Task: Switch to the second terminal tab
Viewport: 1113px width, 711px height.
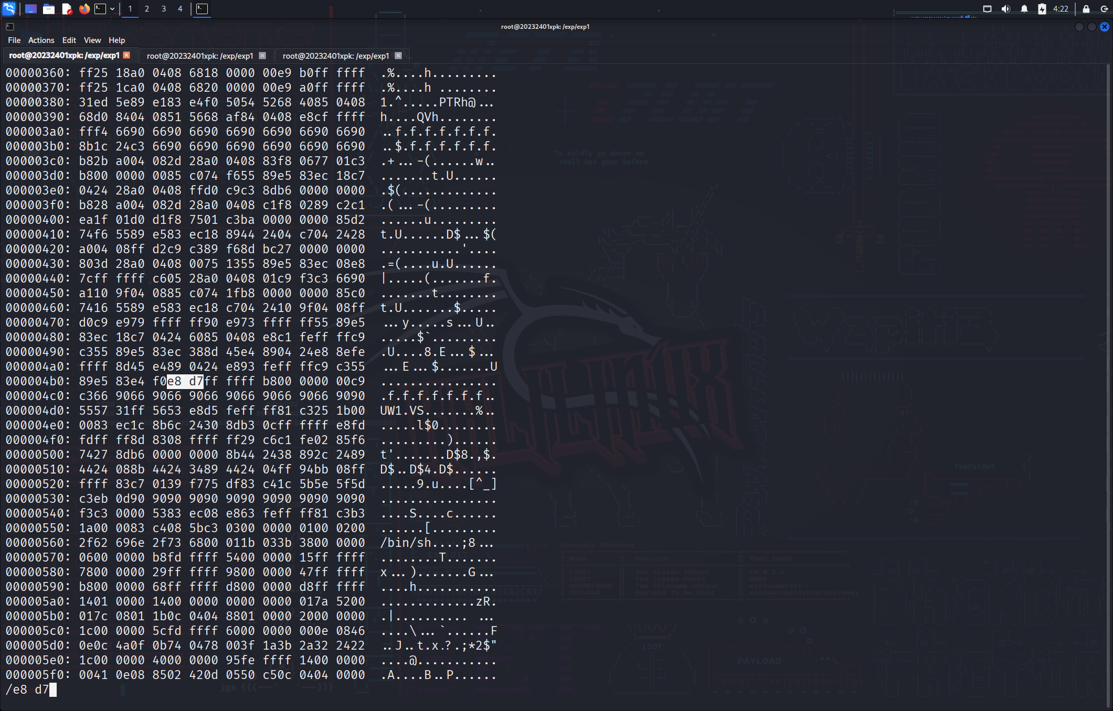Action: [200, 56]
